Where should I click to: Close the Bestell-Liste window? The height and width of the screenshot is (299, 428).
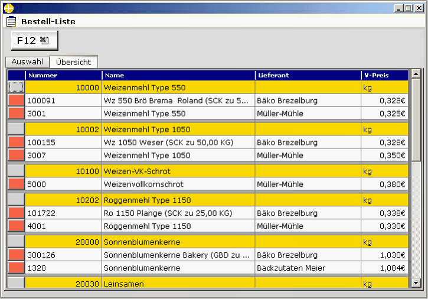click(x=419, y=8)
